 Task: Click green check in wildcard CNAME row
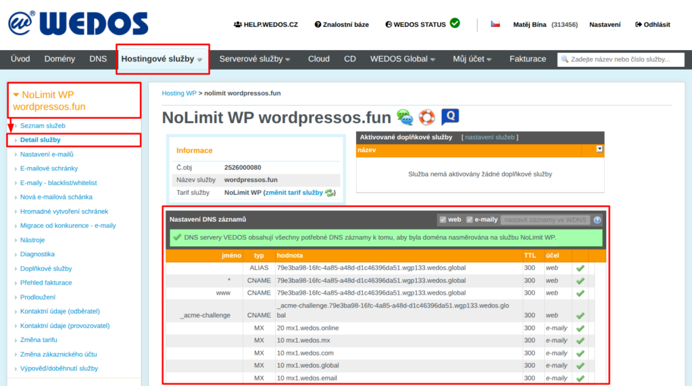pyautogui.click(x=580, y=281)
